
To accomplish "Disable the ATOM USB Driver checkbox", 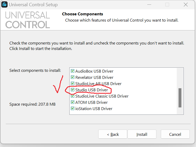I will [x=73, y=102].
